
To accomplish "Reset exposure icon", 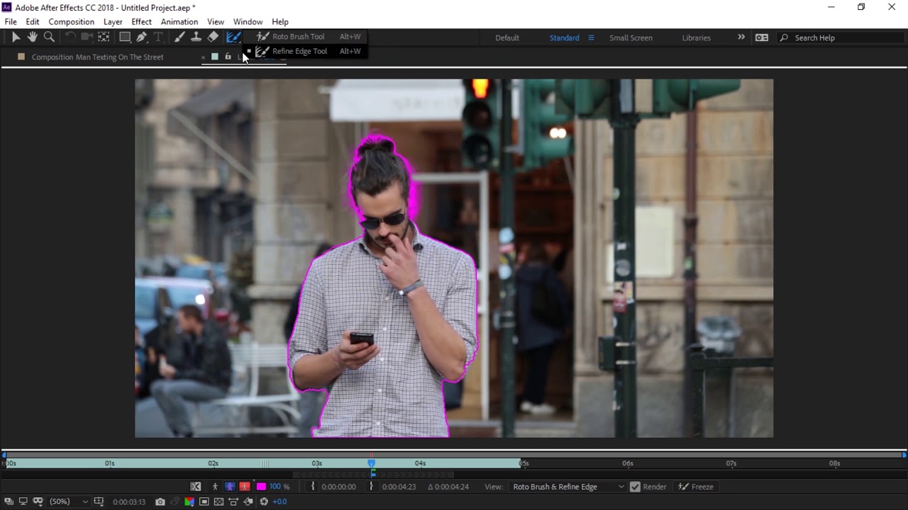I will [x=264, y=501].
